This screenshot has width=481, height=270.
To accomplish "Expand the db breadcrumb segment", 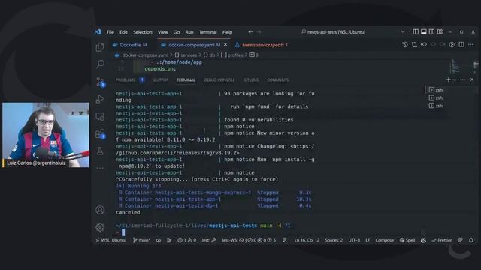I will (209, 55).
